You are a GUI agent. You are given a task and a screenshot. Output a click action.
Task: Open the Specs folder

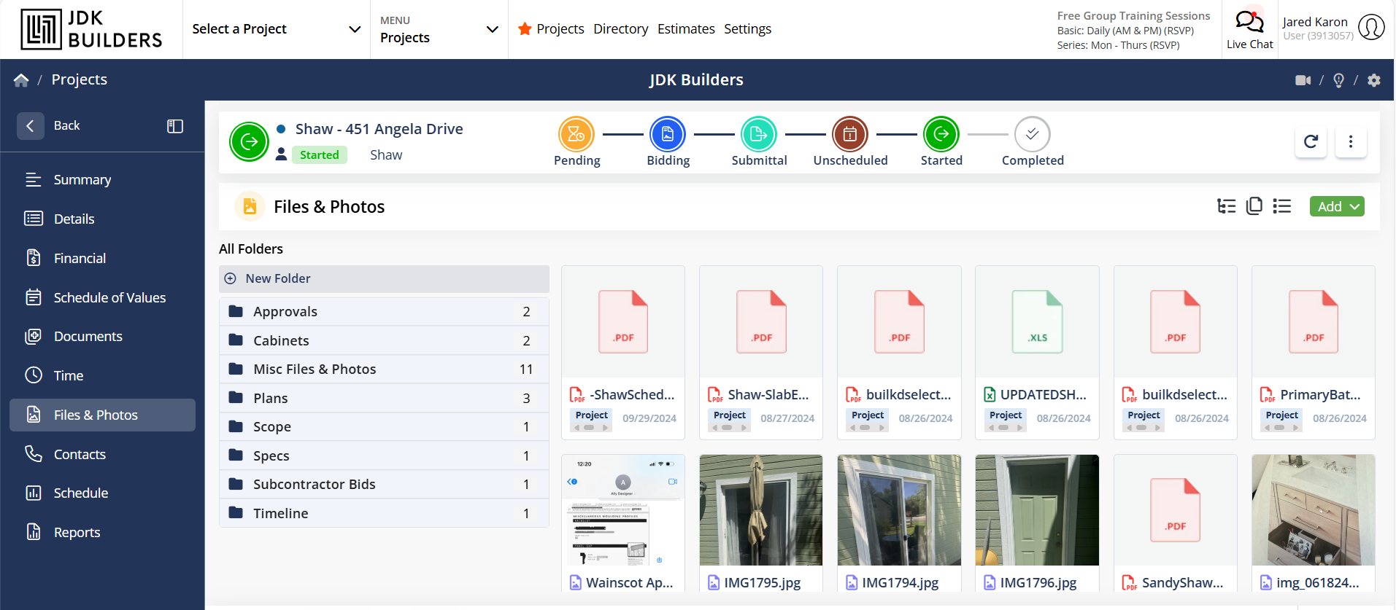pyautogui.click(x=384, y=455)
